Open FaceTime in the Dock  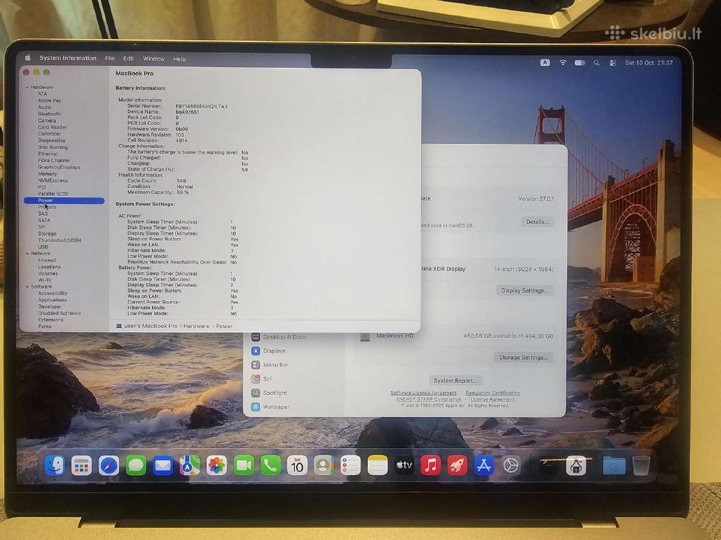click(243, 465)
